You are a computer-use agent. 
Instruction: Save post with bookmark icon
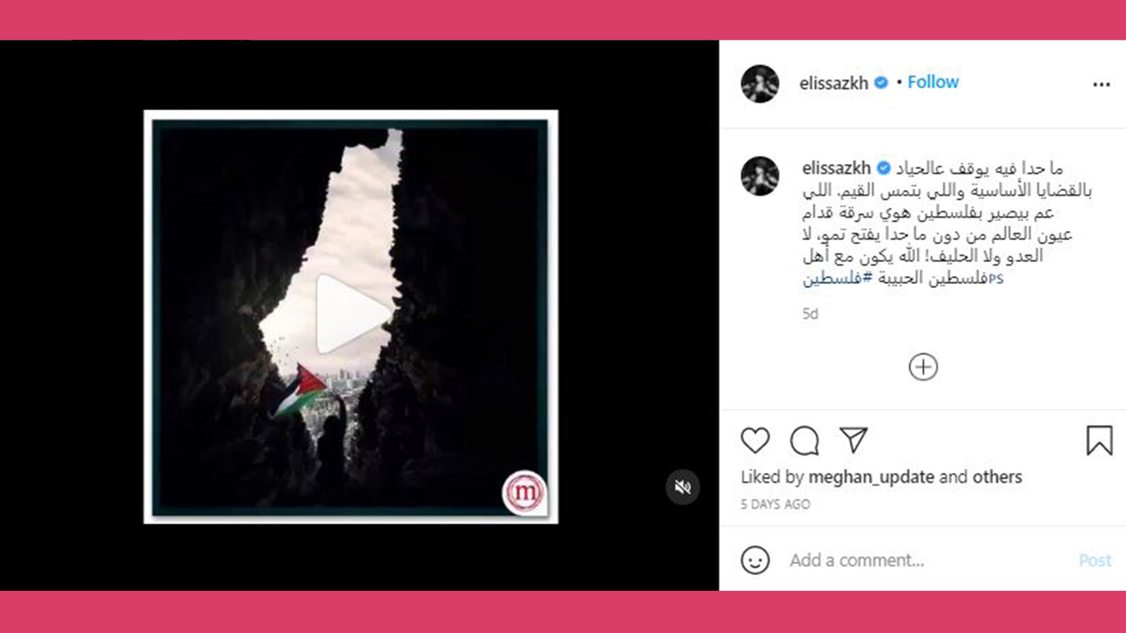(x=1099, y=440)
